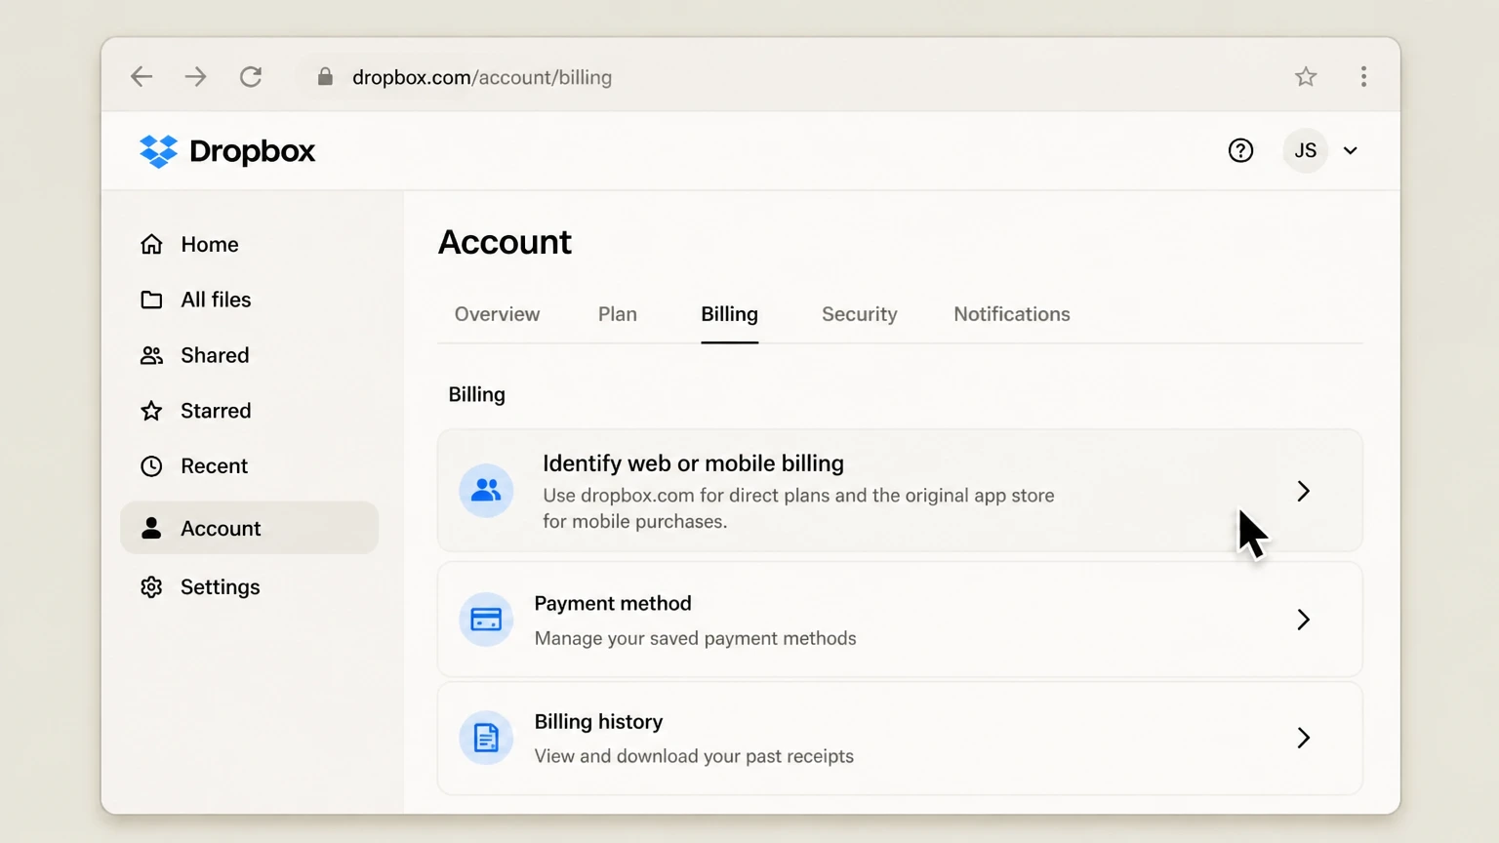Viewport: 1499px width, 843px height.
Task: Open Identify web or mobile billing
Action: click(900, 491)
